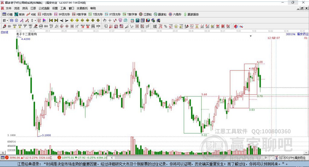
Task: Click the 板块 sector toolbar button
Action: click(x=20, y=14)
